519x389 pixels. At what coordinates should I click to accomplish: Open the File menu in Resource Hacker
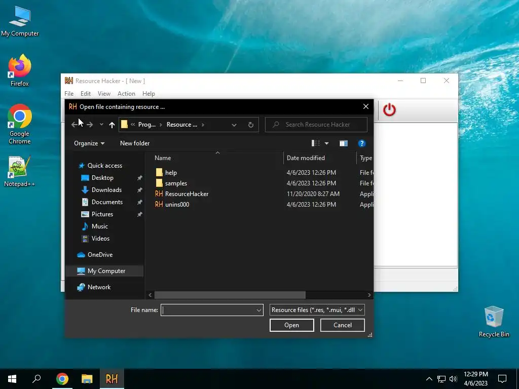(69, 94)
